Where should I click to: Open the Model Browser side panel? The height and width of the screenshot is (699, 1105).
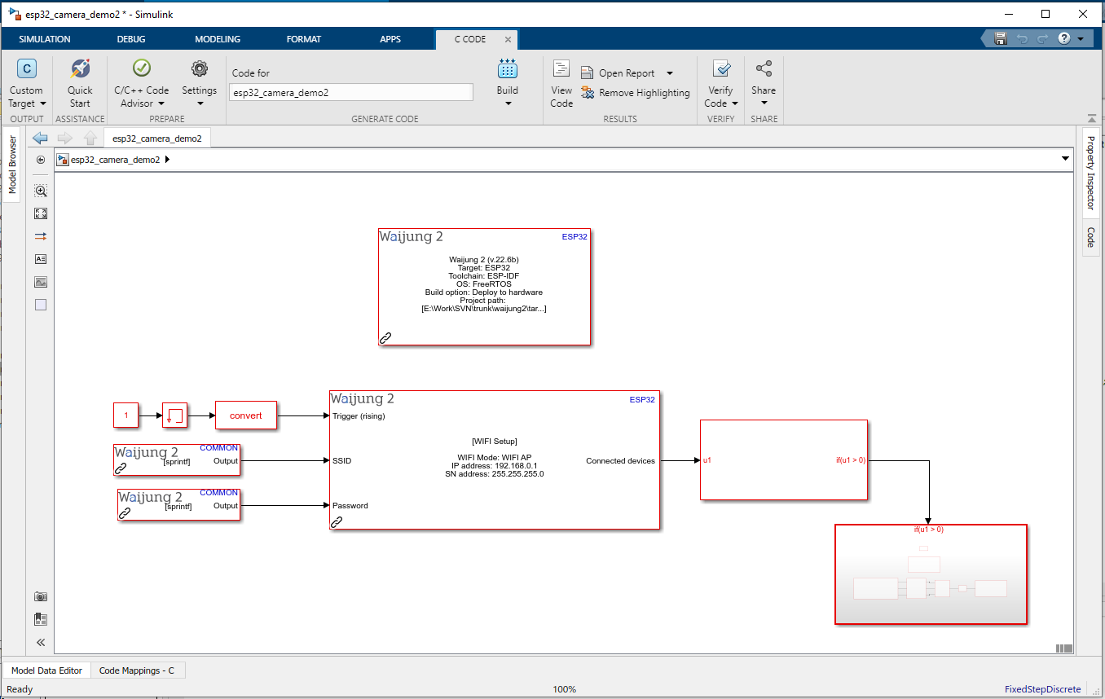[x=12, y=165]
